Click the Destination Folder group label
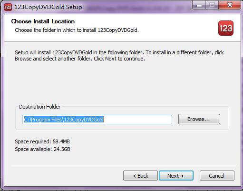 [x=40, y=107]
